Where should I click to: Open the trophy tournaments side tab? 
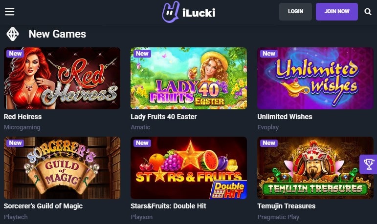coord(369,164)
